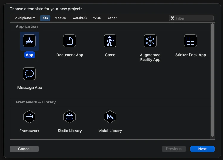Select the iOS platform tab
Viewport: 223px width, 160px height.
click(45, 18)
